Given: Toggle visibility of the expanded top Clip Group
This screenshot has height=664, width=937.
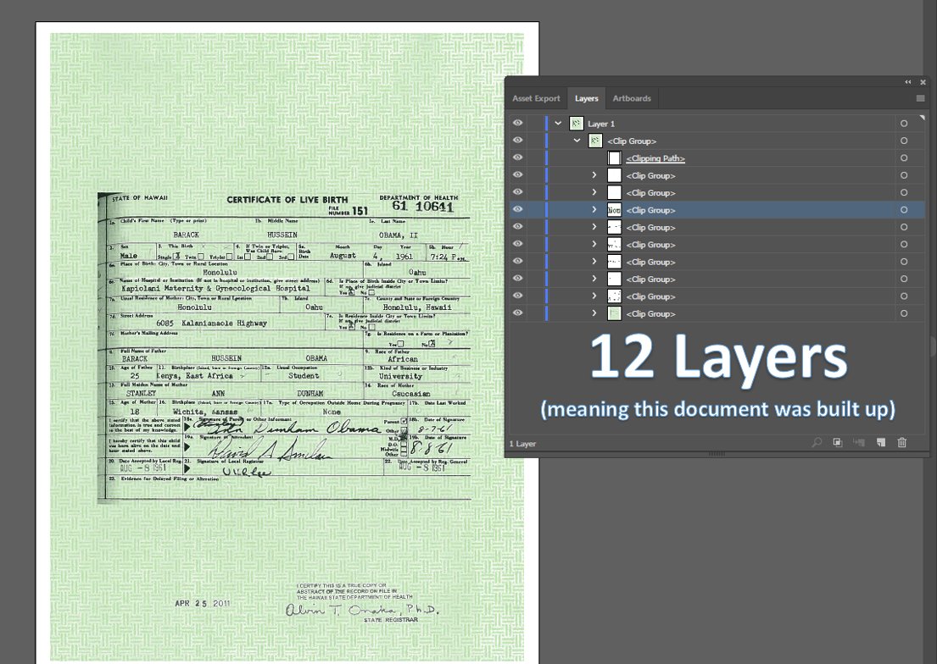Looking at the screenshot, I should click(x=517, y=141).
